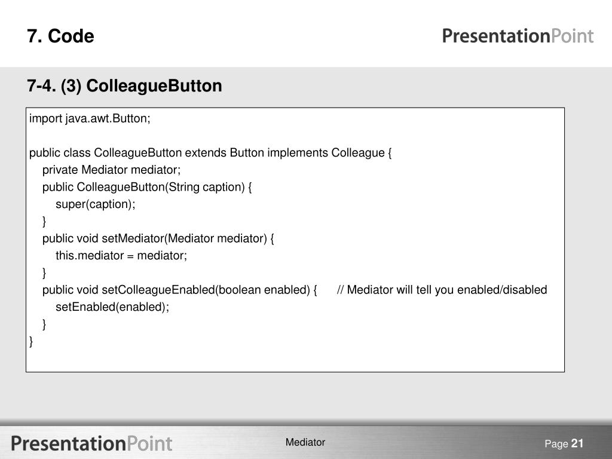
Task: Click the setMediator method signature
Action: (158, 238)
